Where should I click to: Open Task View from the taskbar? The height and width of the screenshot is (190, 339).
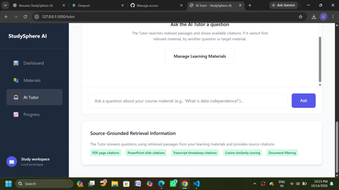[x=91, y=184]
